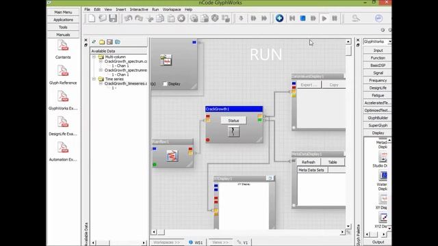Collapse the CrackGrowth_spectrum.csv tree node
This screenshot has width=438, height=246.
[101, 61]
